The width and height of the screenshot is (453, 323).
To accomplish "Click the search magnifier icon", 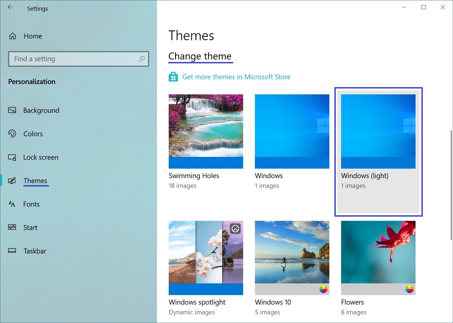I will (142, 59).
